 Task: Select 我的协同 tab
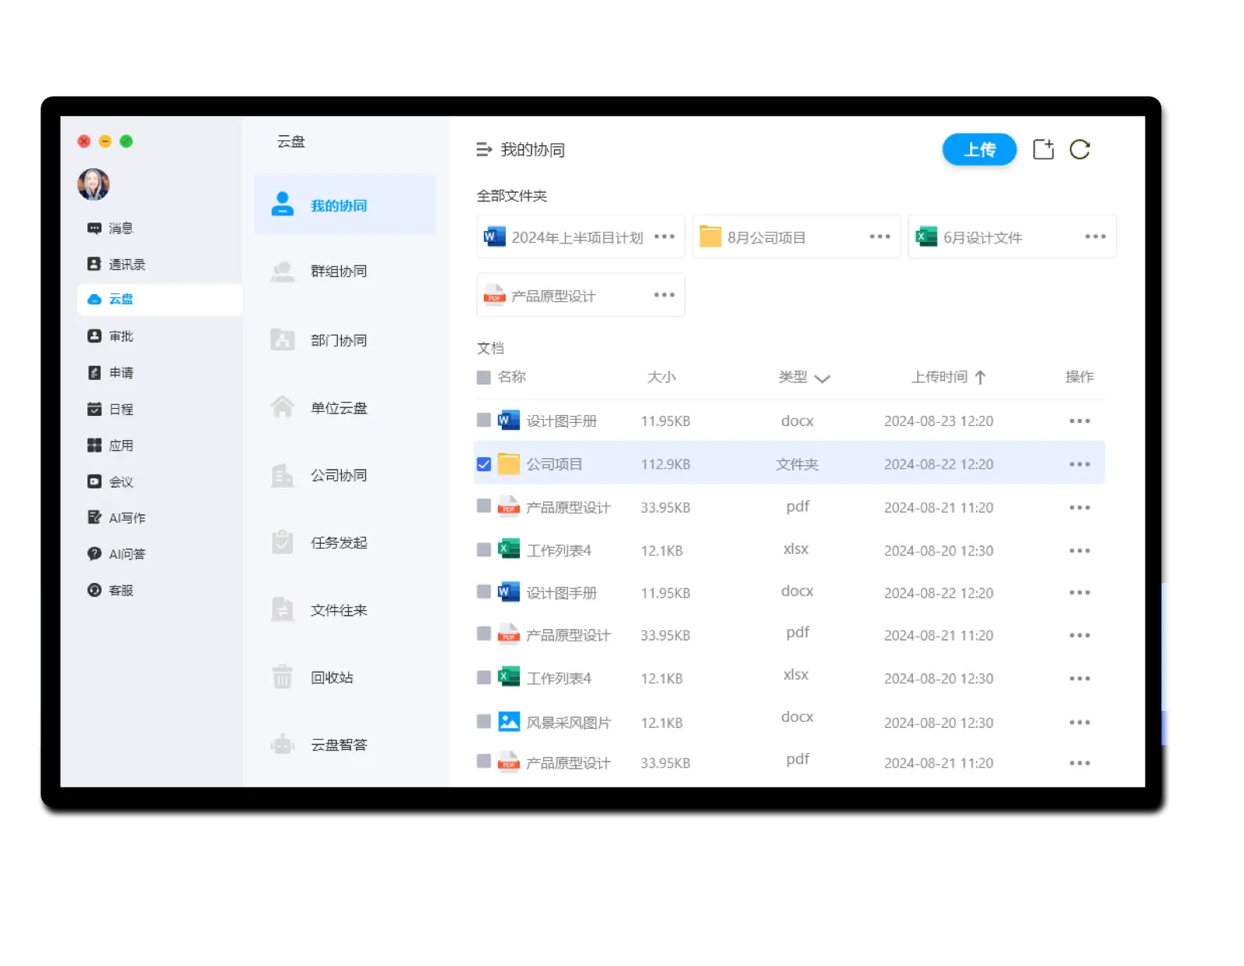coord(346,205)
